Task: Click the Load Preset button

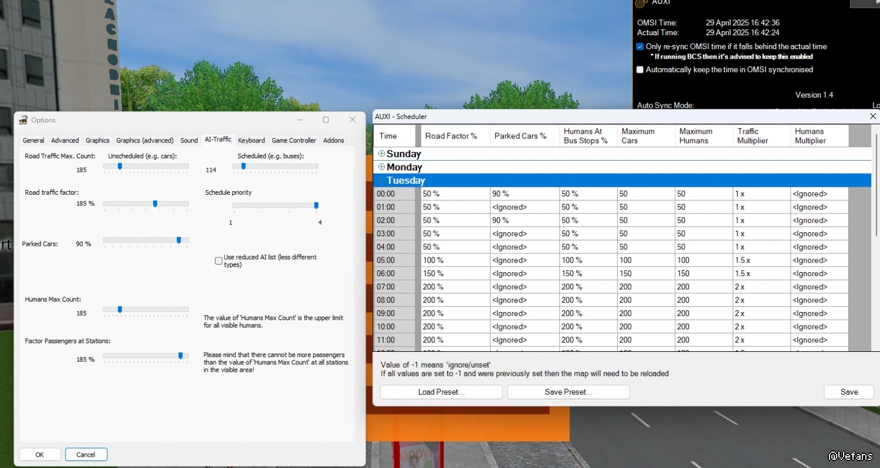Action: 441,392
